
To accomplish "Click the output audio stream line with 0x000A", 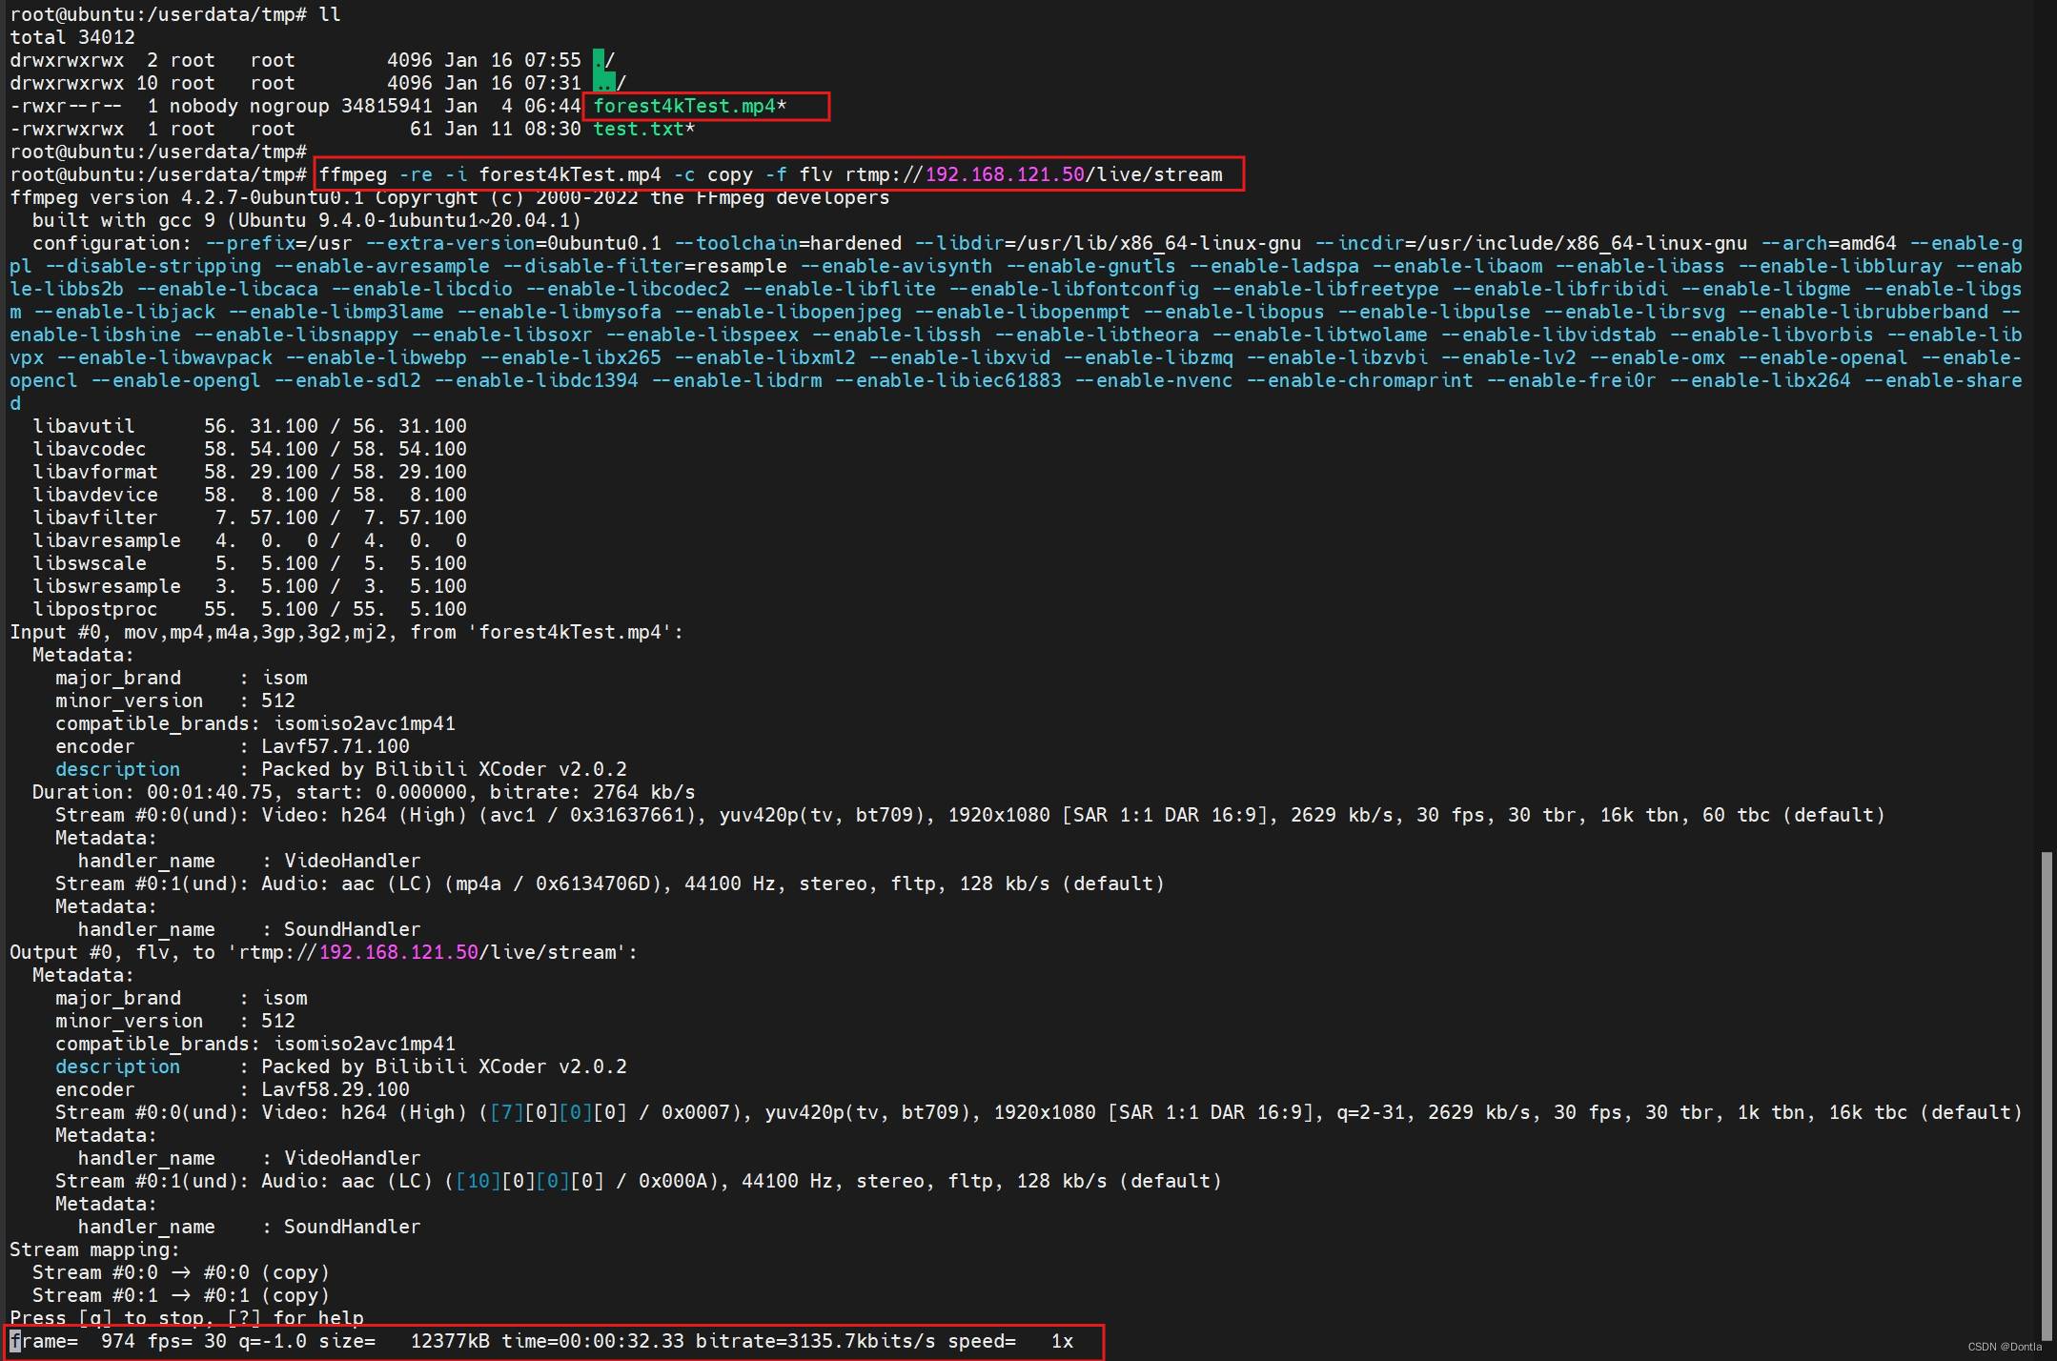I will 639,1181.
